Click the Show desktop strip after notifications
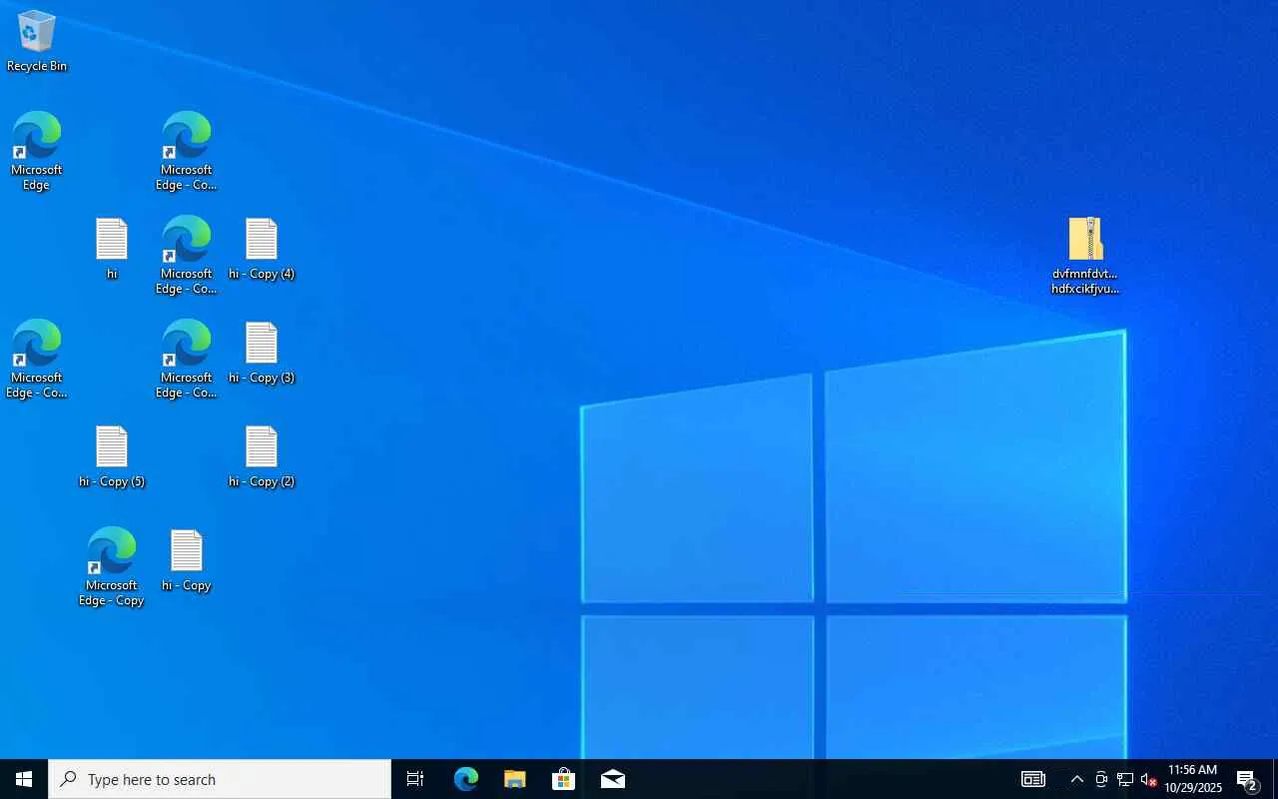This screenshot has width=1278, height=799. tap(1275, 779)
